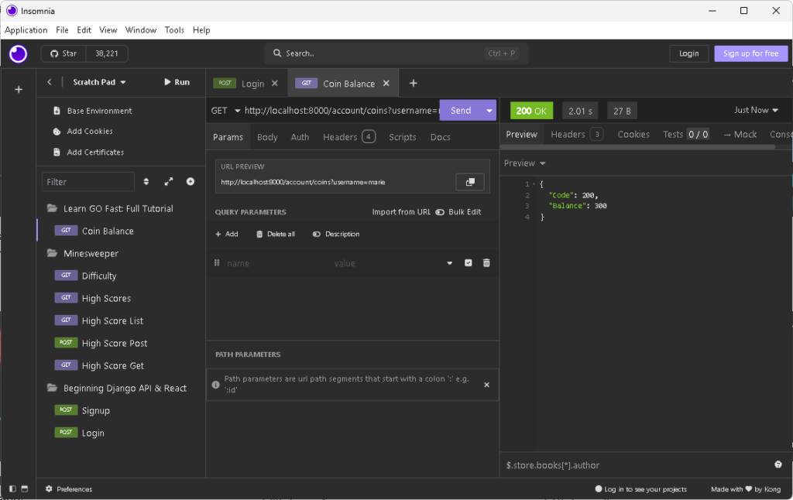This screenshot has height=500, width=793.
Task: Create a new project with plus icon
Action: coord(18,89)
